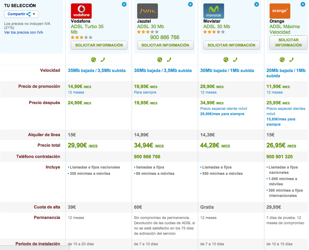Remove Vodafone from comparison with its X

pyautogui.click(x=124, y=4)
